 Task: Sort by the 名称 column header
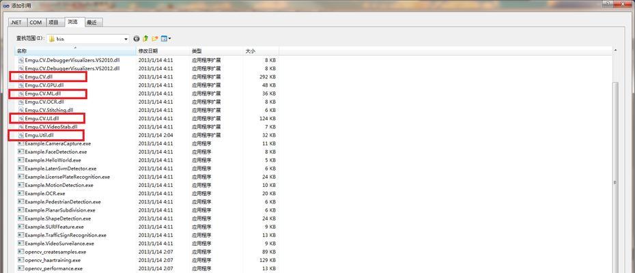[x=75, y=51]
